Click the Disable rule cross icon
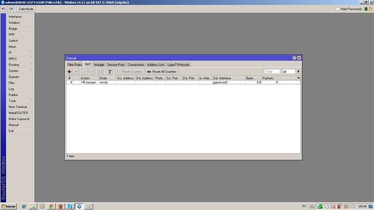The width and height of the screenshot is (374, 210). (92, 71)
